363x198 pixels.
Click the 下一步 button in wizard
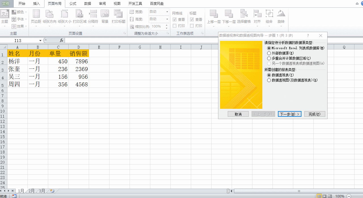click(x=290, y=114)
